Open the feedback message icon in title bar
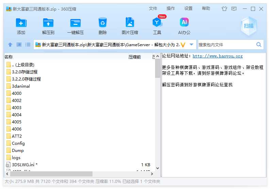270x189 pixels. point(234,8)
